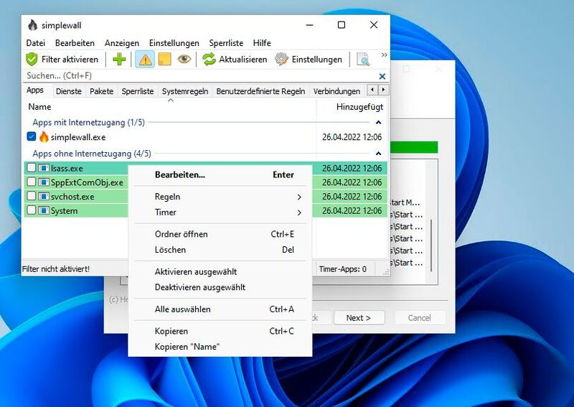Click Next > in installer window
Image resolution: width=574 pixels, height=407 pixels.
(359, 317)
